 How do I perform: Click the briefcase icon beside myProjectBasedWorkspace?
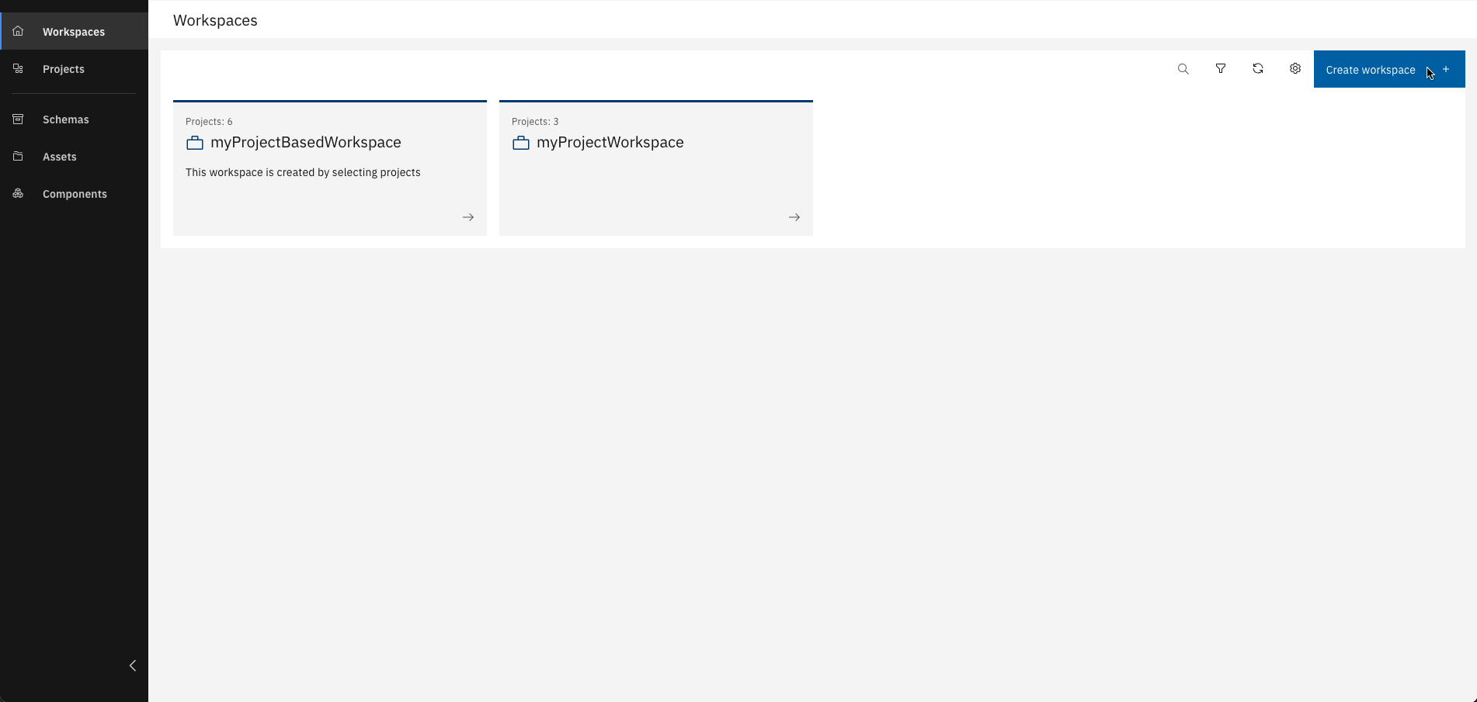[x=194, y=143]
